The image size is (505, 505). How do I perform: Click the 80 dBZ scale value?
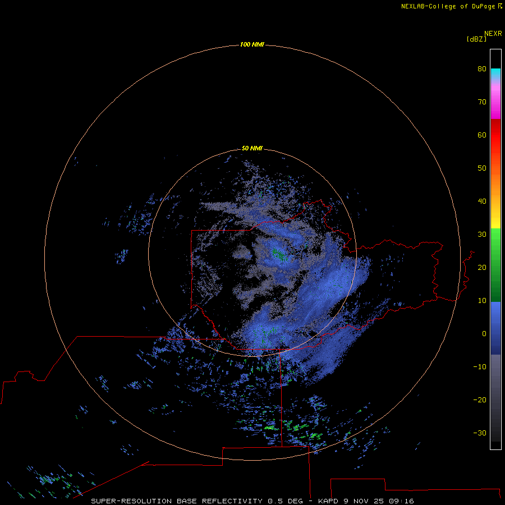click(x=482, y=68)
